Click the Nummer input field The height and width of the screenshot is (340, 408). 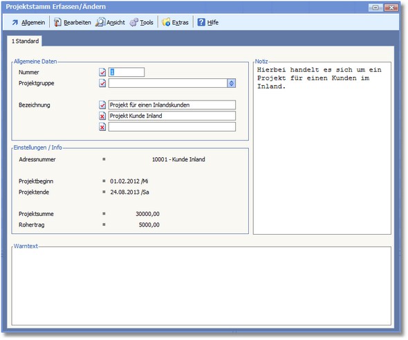127,72
